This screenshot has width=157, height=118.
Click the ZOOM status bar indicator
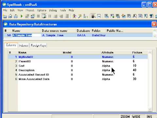(x=125, y=116)
